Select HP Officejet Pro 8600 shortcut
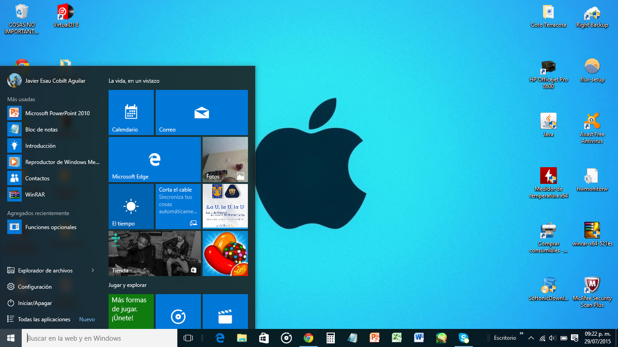The image size is (618, 347). coord(548,74)
